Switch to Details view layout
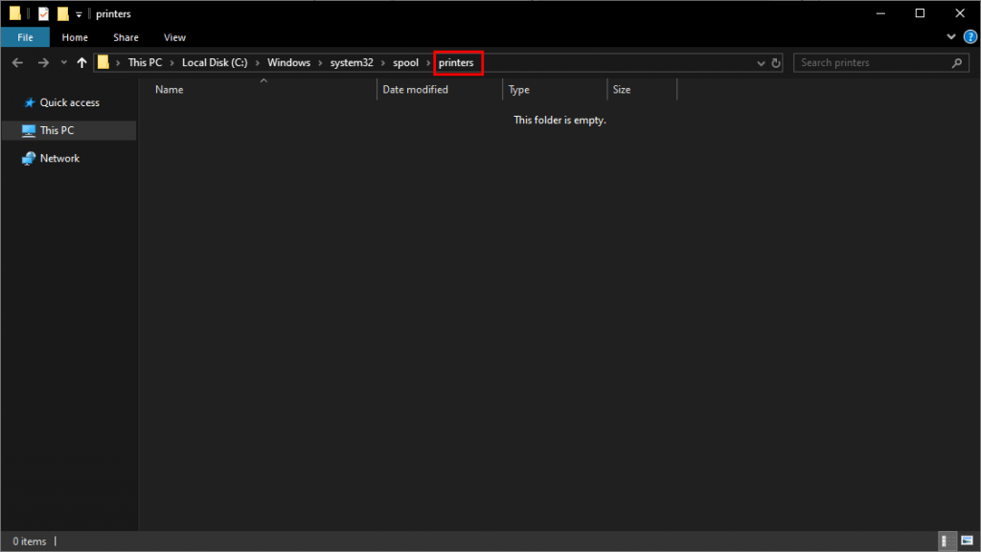The image size is (981, 552). [945, 541]
